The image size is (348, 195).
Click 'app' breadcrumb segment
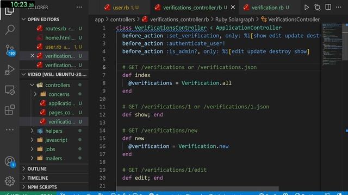99,19
